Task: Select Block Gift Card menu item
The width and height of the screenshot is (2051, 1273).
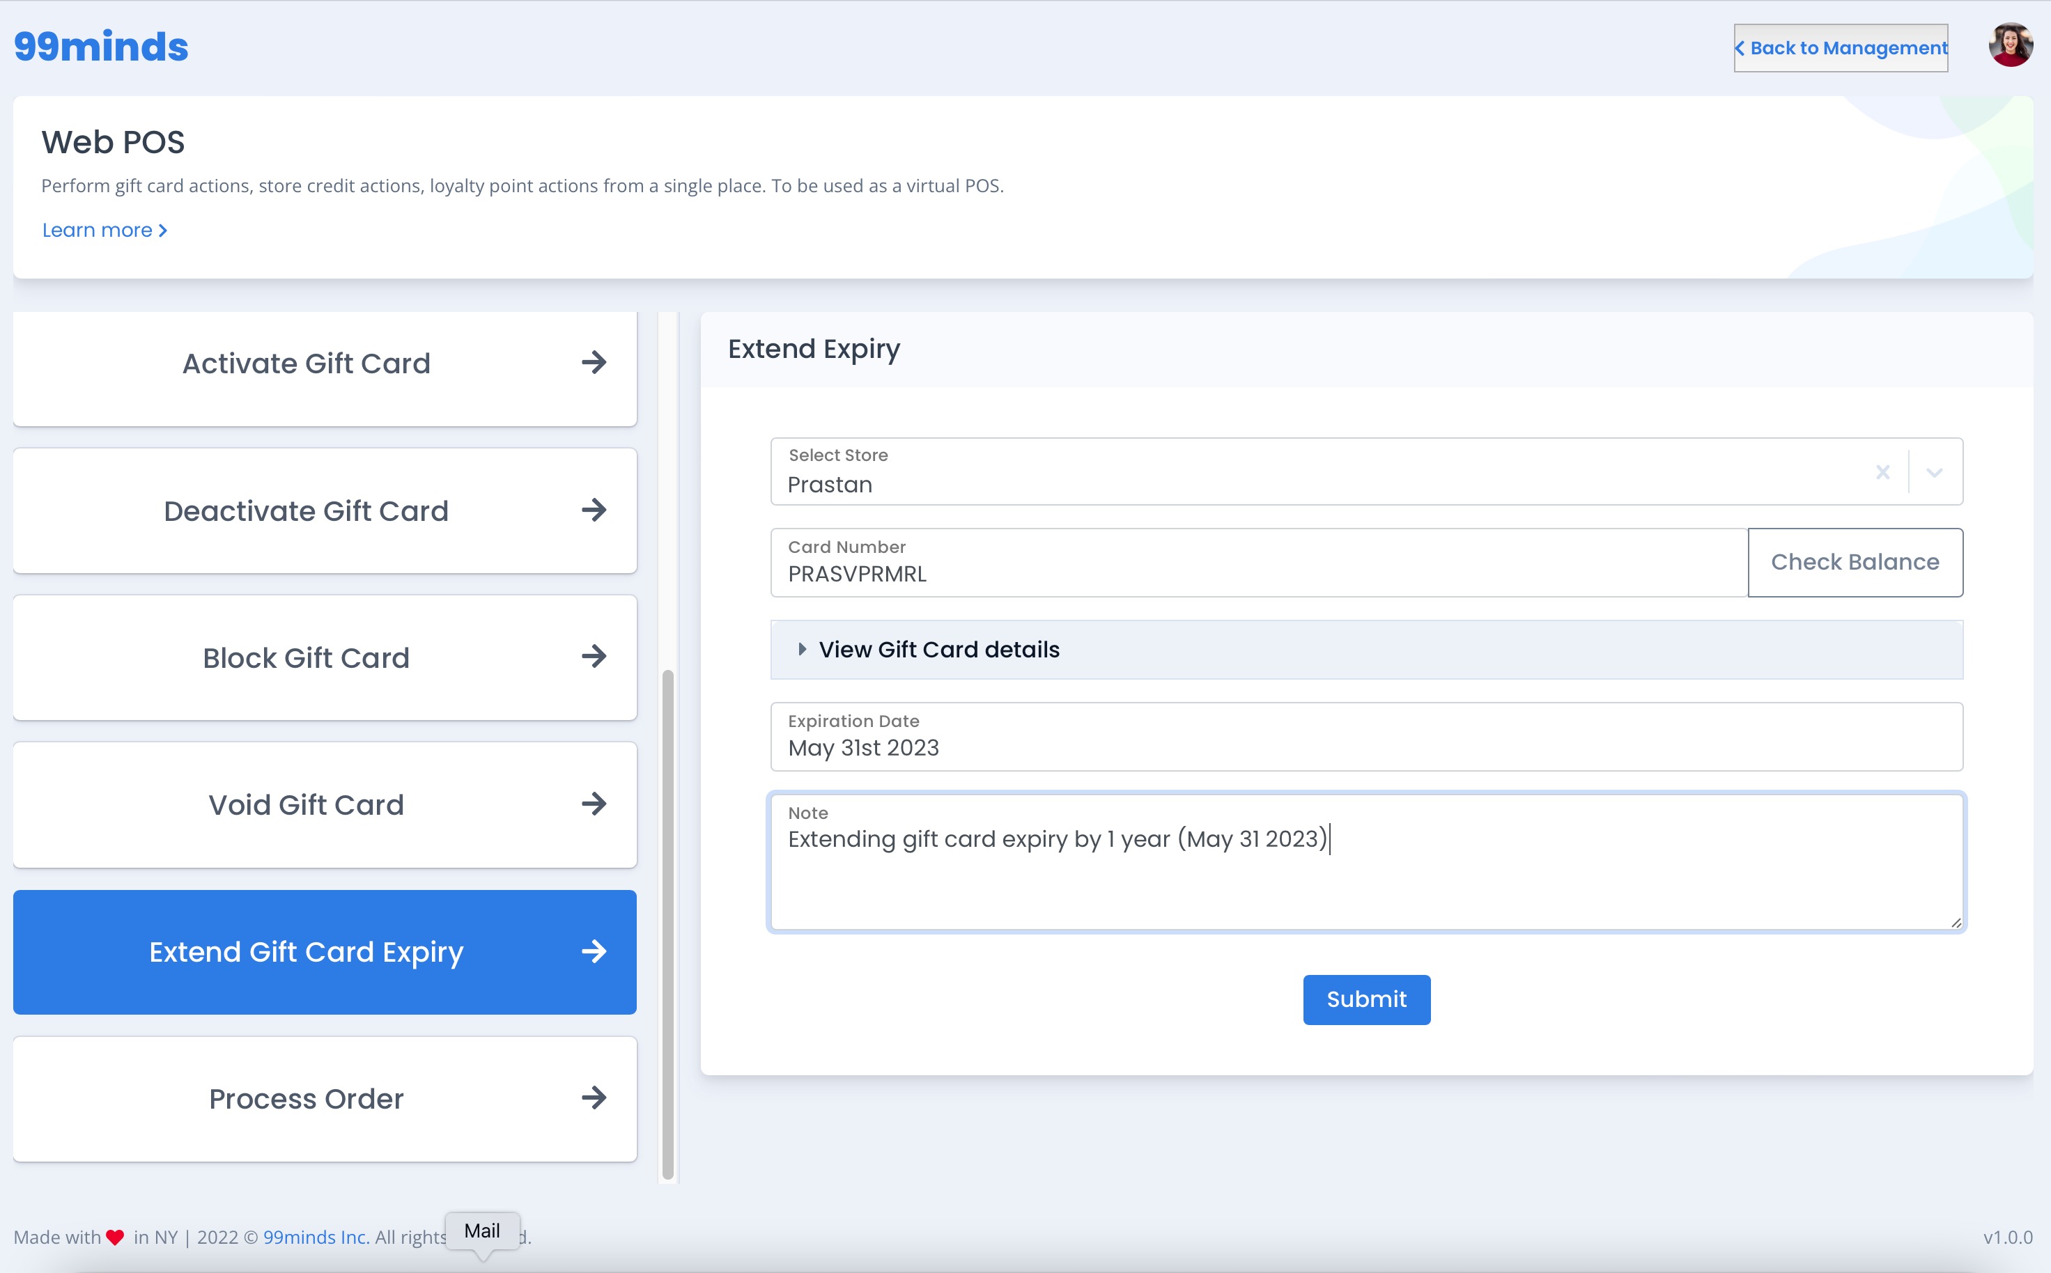Action: (325, 657)
